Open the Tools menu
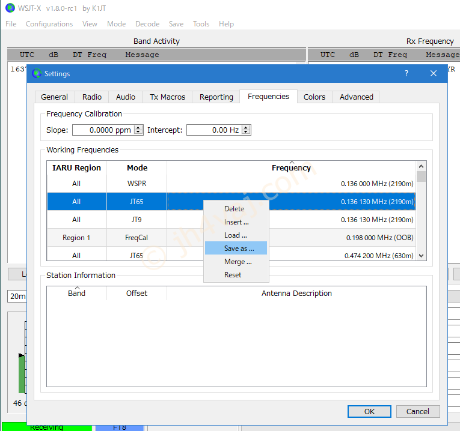The height and width of the screenshot is (431, 460). click(x=201, y=24)
